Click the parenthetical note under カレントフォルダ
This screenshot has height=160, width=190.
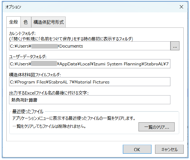(71, 39)
